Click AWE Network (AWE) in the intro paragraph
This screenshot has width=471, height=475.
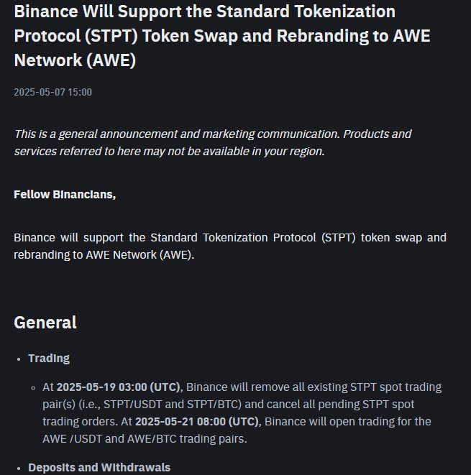(140, 255)
